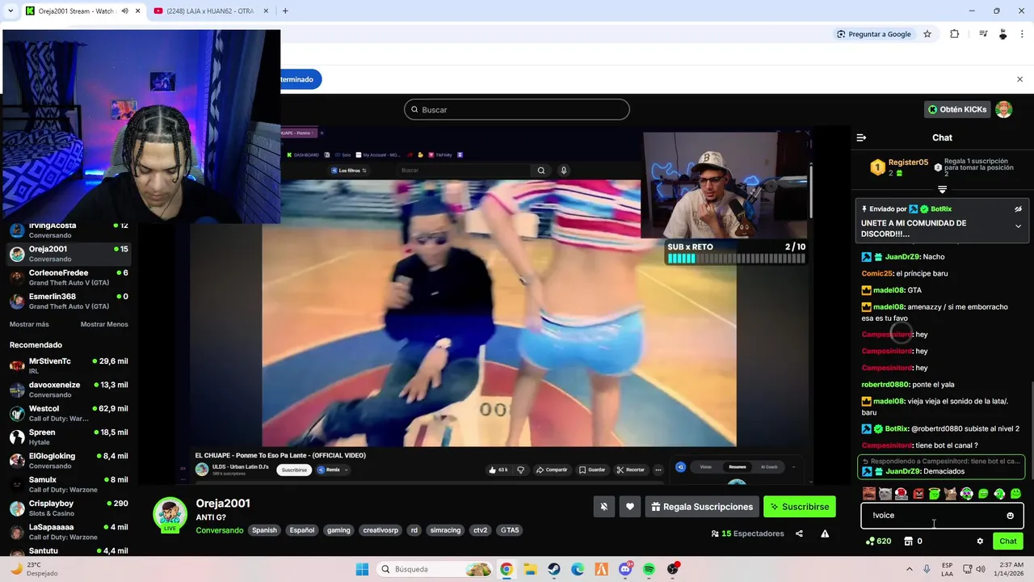Report stream with warning triangle icon
The height and width of the screenshot is (582, 1034).
825,533
